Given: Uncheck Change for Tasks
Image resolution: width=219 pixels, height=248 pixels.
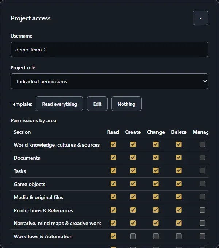Looking at the screenshot, I should (x=156, y=171).
